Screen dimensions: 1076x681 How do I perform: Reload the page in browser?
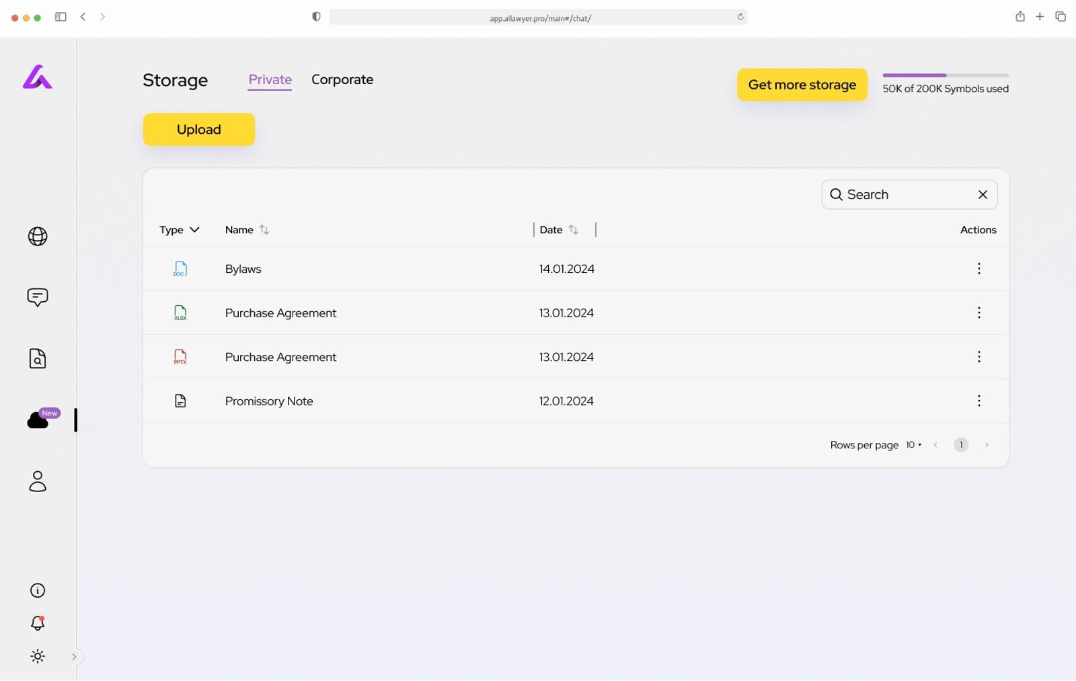tap(740, 17)
